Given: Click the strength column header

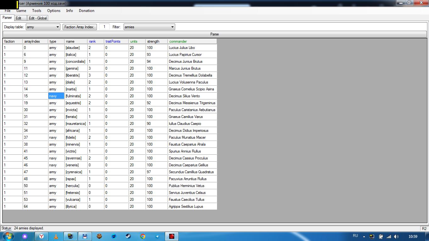Looking at the screenshot, I should coord(156,41).
